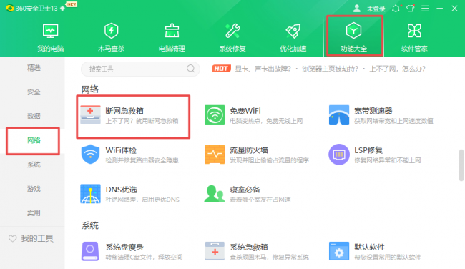Switch to the 安全 sidebar category
This screenshot has height=269, width=465.
[x=34, y=92]
